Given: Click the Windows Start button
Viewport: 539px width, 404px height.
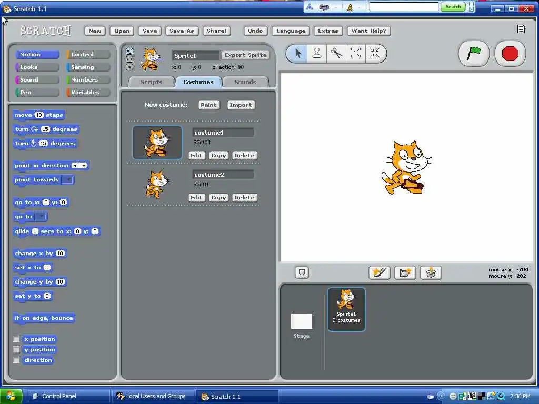Looking at the screenshot, I should click(11, 397).
